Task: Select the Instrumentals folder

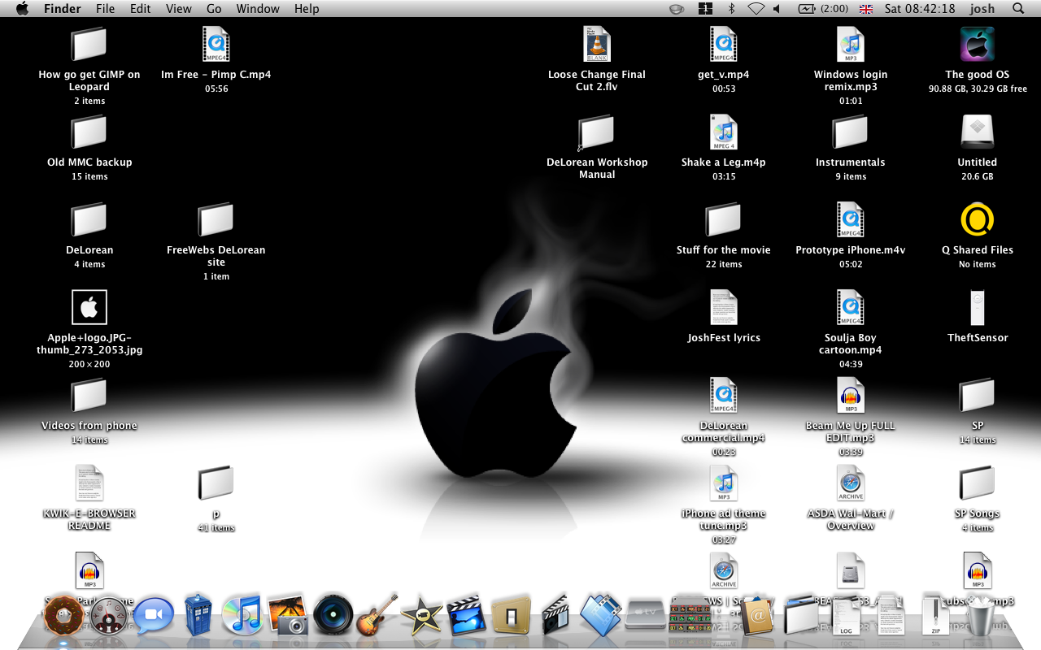Action: [851, 132]
